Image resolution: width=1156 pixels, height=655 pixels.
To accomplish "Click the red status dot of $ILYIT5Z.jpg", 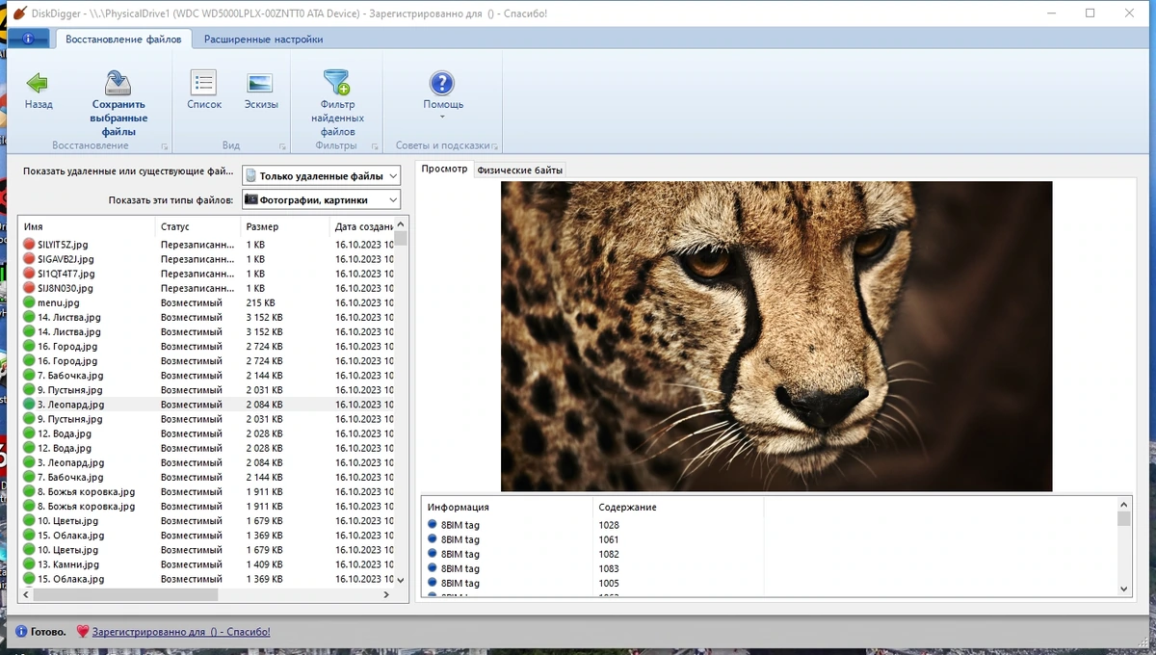I will pyautogui.click(x=29, y=245).
